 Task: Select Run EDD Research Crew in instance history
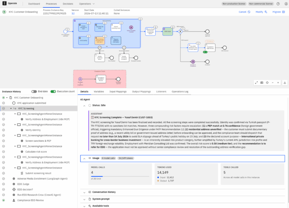click(x=39, y=195)
